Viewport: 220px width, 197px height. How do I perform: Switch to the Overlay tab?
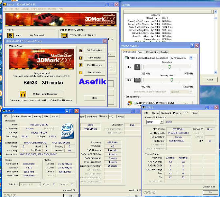coord(164,52)
